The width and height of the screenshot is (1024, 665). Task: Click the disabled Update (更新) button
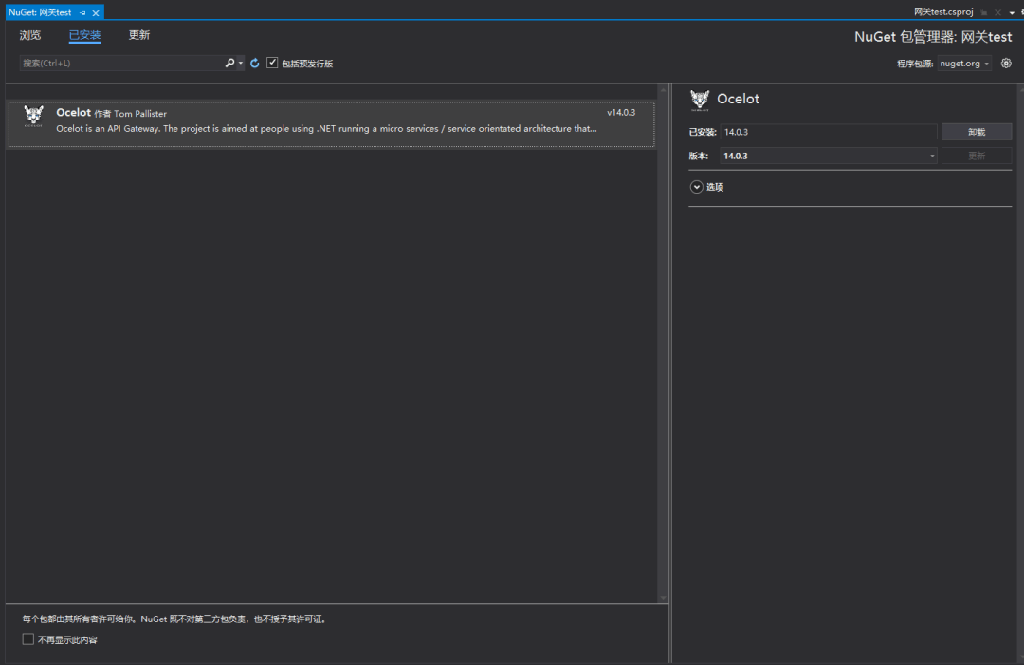click(977, 157)
